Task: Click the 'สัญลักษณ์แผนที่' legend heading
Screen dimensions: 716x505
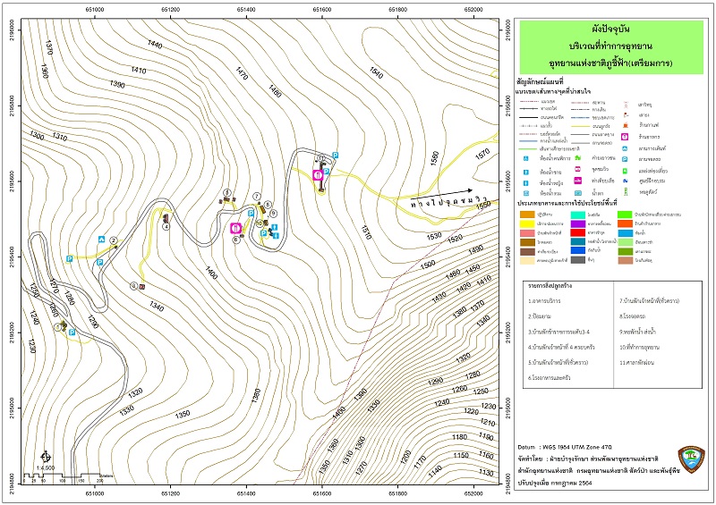Action: coord(541,82)
